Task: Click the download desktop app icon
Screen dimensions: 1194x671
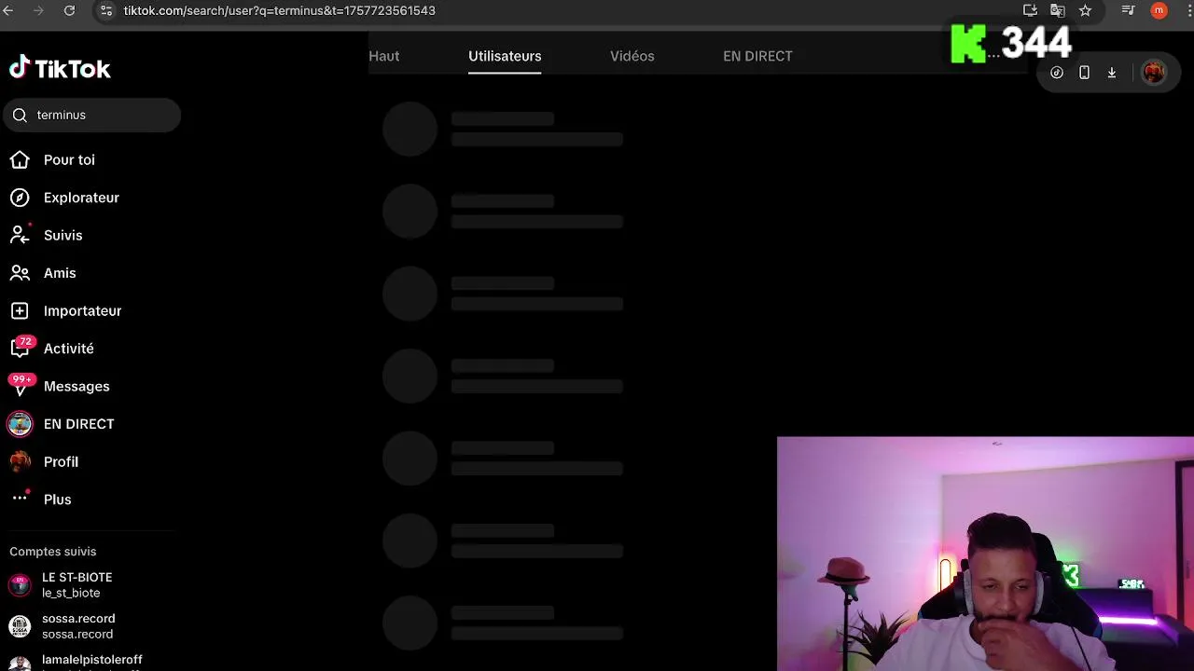Action: 1112,73
